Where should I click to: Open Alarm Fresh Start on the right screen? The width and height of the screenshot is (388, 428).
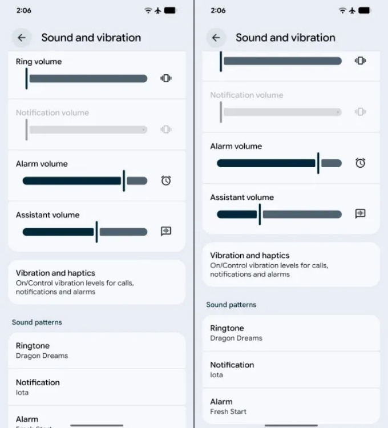click(x=291, y=406)
